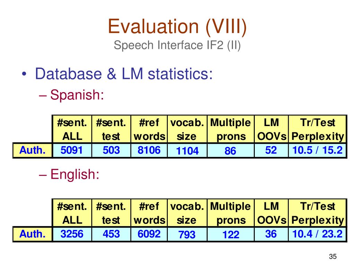Screen dimensions: 355x266
Task: Click the '#sent. ALL' header in the Spanish table
Action: click(x=72, y=130)
